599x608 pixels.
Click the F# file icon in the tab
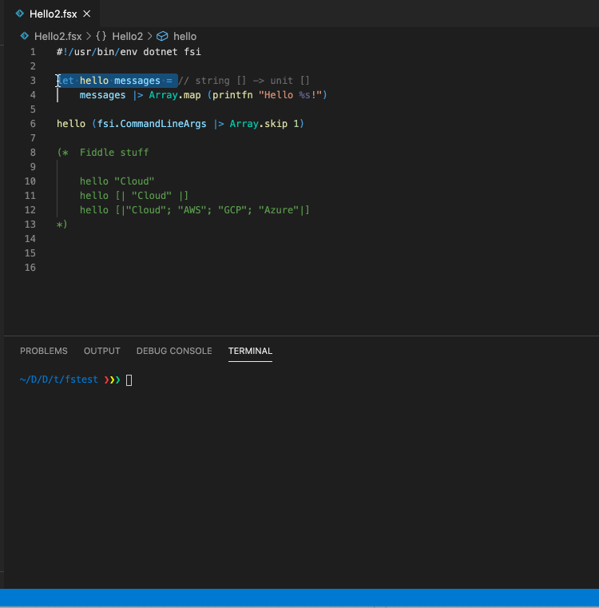click(20, 14)
